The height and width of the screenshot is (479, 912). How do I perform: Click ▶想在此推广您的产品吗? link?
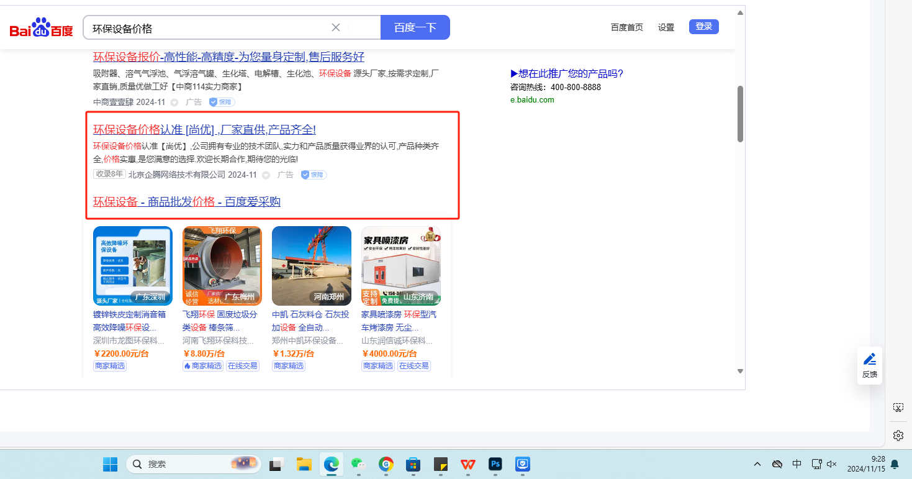tap(567, 73)
